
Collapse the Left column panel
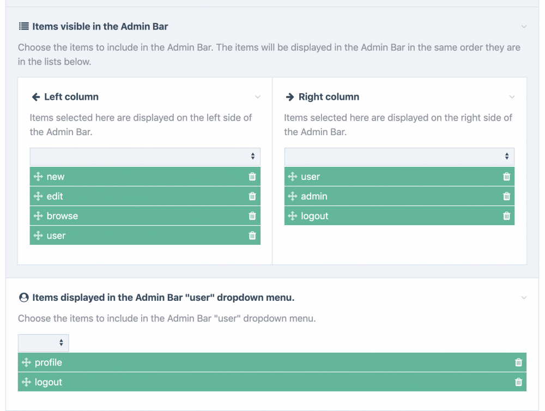(258, 97)
